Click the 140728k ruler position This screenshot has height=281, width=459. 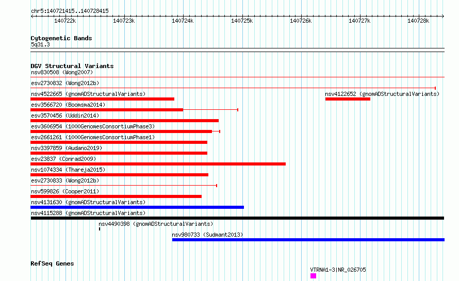[418, 21]
